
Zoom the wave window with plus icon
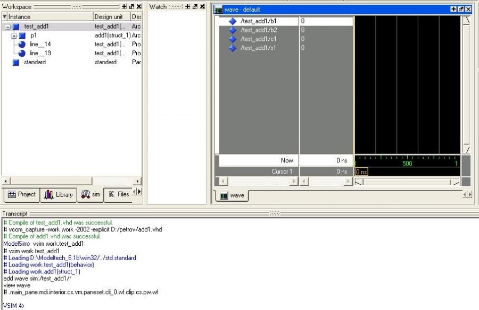click(453, 10)
